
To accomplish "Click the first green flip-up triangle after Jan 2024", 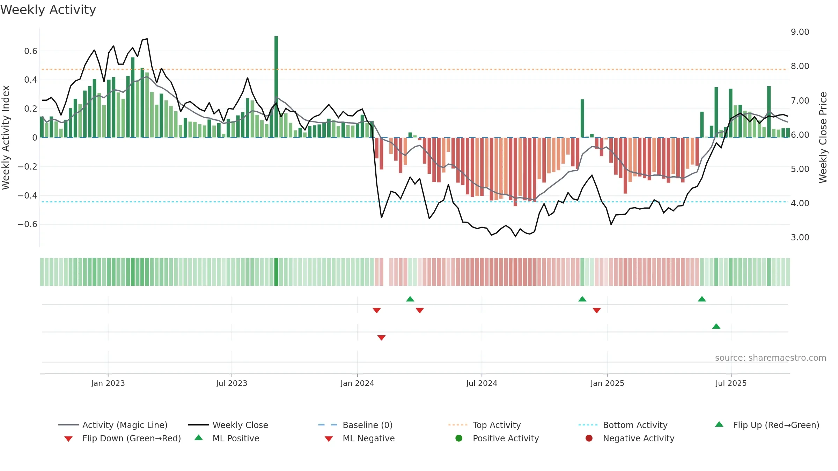I will [410, 299].
